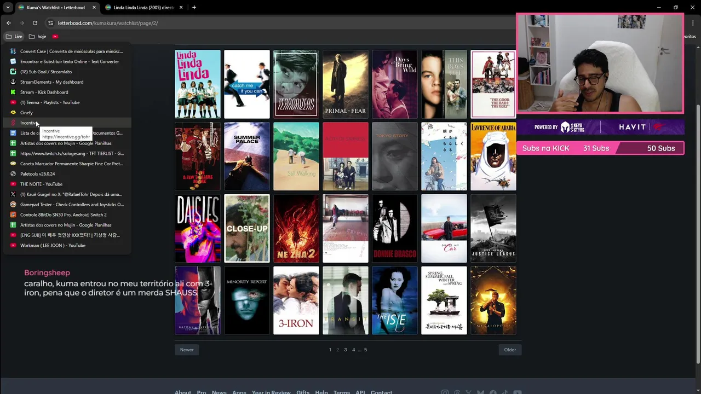701x394 pixels.
Task: Open the Minority Report poster
Action: (247, 300)
